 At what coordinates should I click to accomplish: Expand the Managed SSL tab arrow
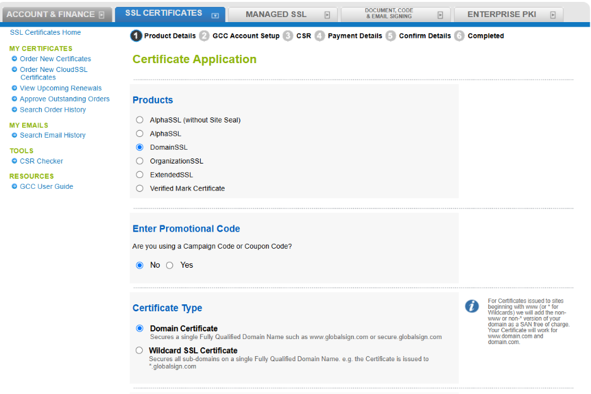coord(327,15)
